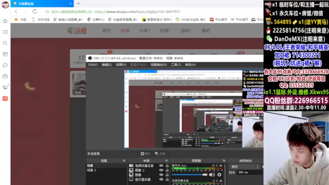Mute 麦克风/Aux with the speaker icon
Screen dimensions: 329x185
[212, 174]
